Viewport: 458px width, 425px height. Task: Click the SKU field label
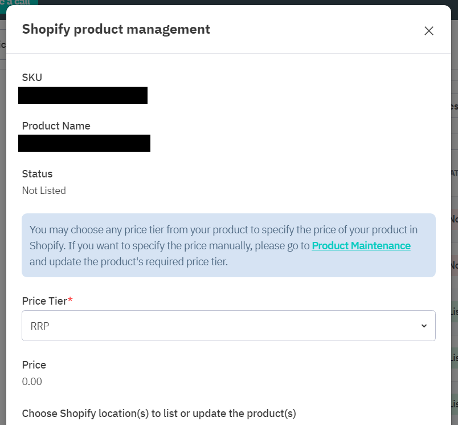pyautogui.click(x=32, y=78)
